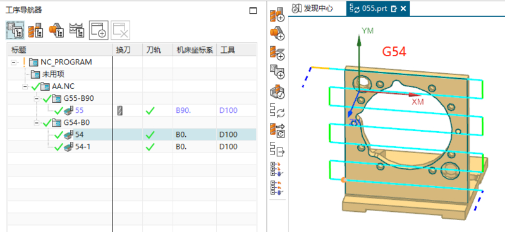Click tool with arrow and C icon
Image resolution: width=505 pixels, height=232 pixels.
[x=277, y=130]
